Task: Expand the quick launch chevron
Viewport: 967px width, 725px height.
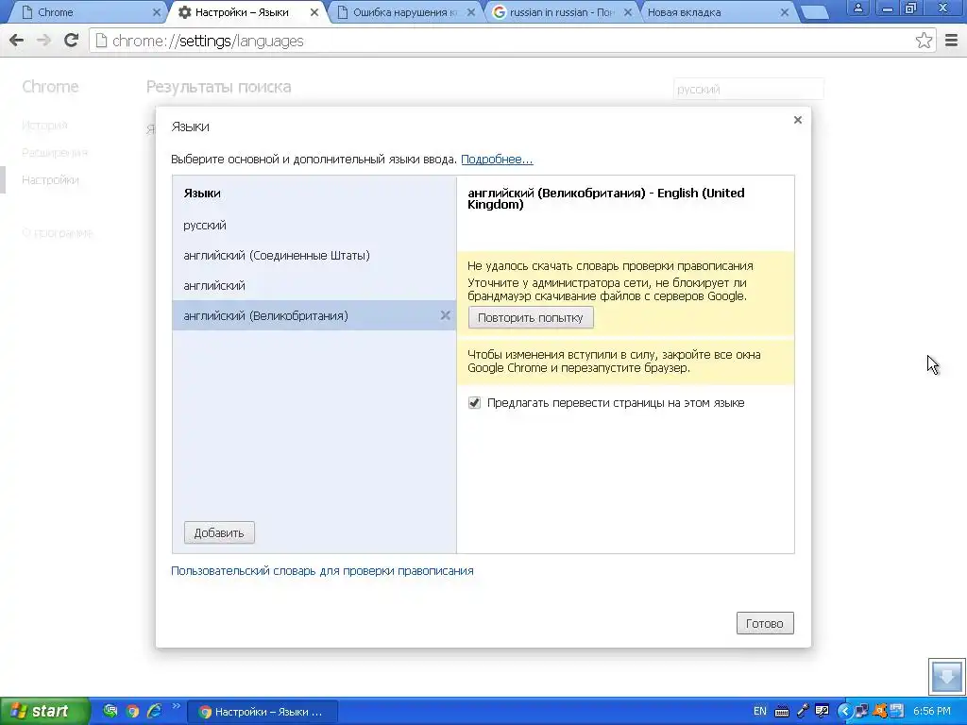Action: click(176, 706)
